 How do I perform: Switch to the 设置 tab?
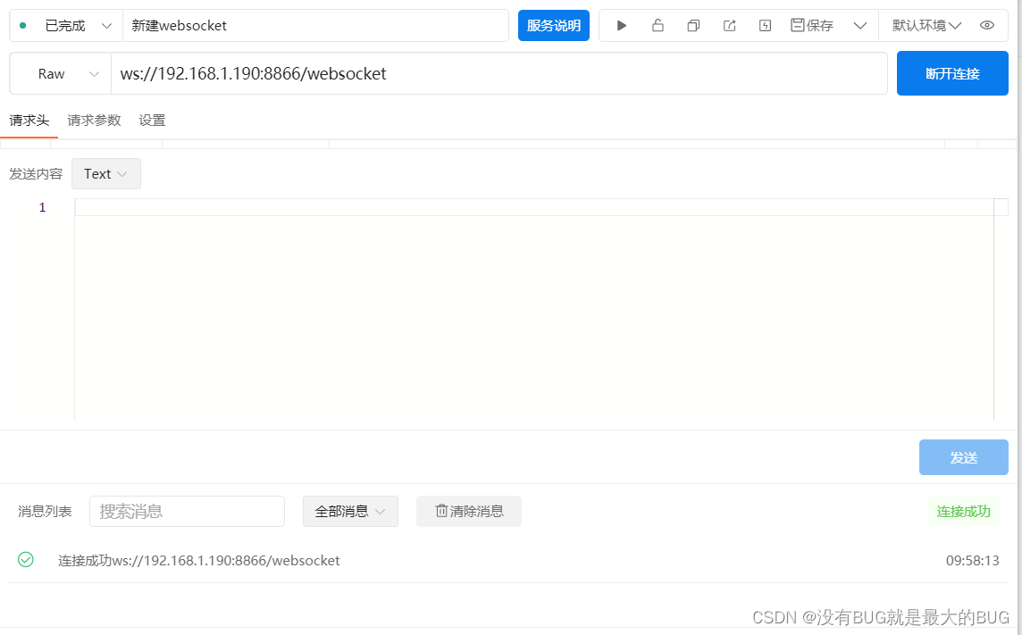[x=152, y=120]
